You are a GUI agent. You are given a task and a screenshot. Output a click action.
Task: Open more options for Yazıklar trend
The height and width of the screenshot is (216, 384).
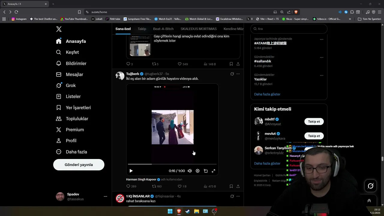322,75
